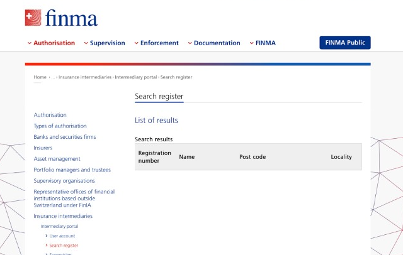Image resolution: width=403 pixels, height=255 pixels.
Task: Click the FINMA Public button
Action: [344, 43]
